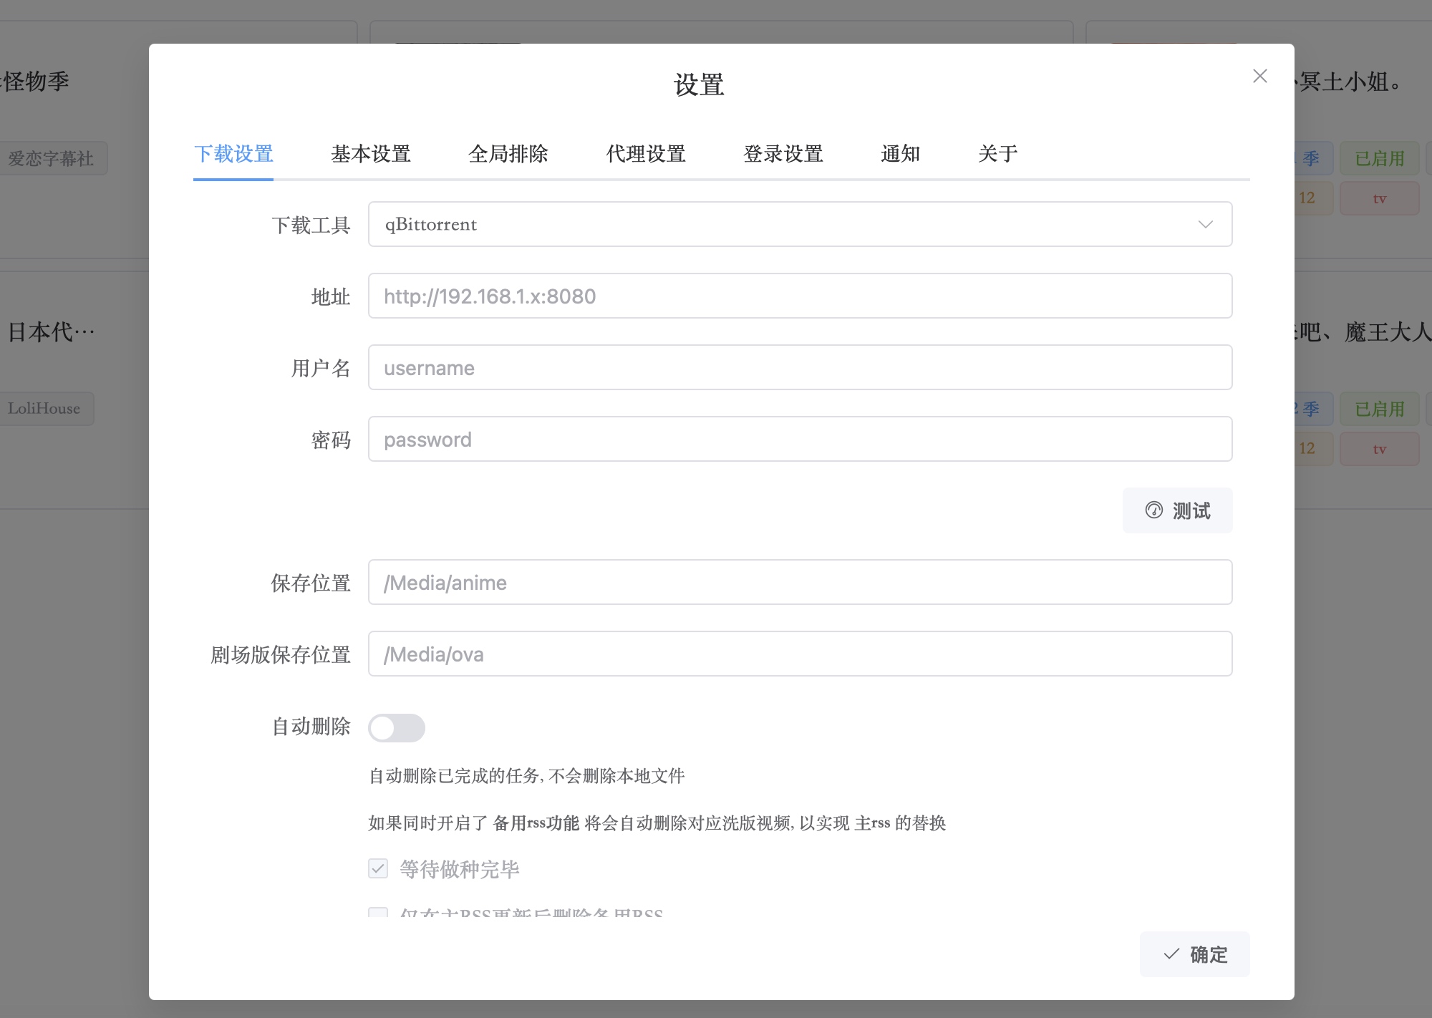Confirm settings with the 确定 button
The width and height of the screenshot is (1432, 1018).
(1194, 954)
